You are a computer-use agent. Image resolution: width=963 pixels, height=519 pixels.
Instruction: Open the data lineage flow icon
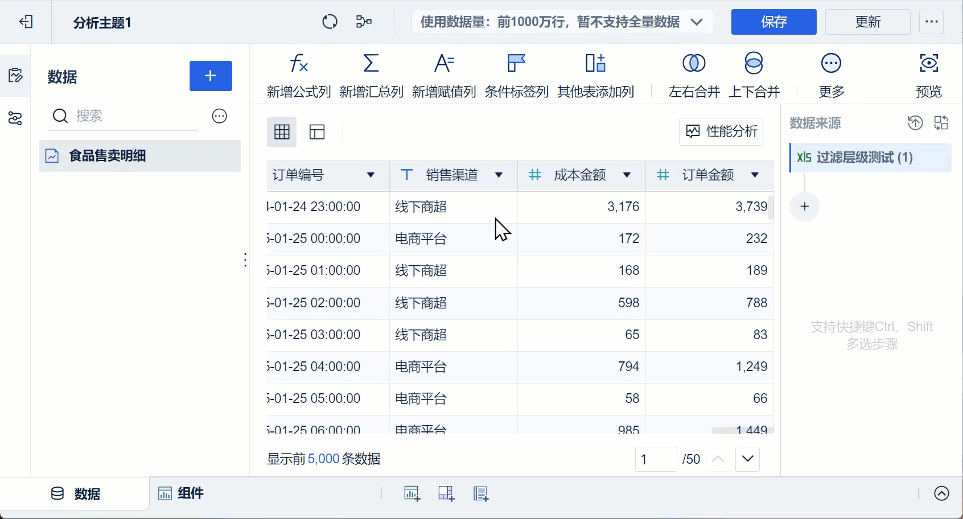364,22
